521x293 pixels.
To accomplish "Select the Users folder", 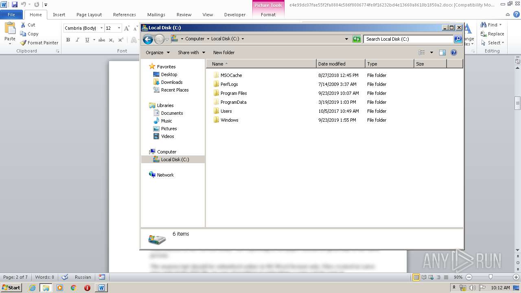I will 226,111.
